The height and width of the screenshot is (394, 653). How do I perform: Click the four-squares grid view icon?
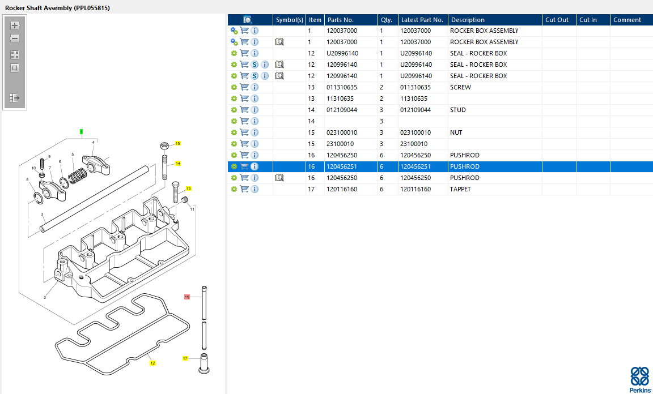click(15, 55)
